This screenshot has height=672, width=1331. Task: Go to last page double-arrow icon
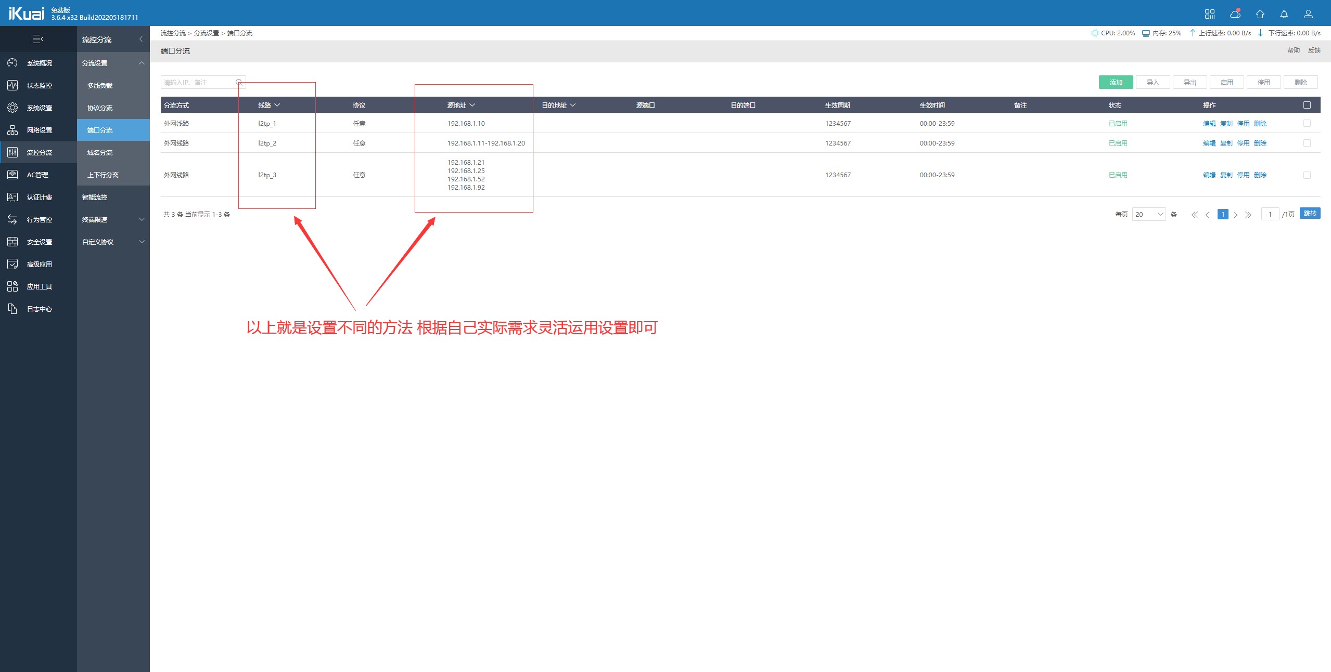click(x=1248, y=215)
